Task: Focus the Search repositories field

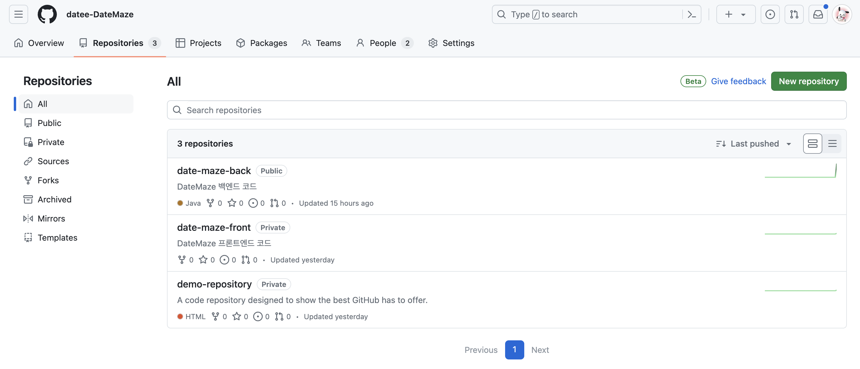Action: (506, 110)
